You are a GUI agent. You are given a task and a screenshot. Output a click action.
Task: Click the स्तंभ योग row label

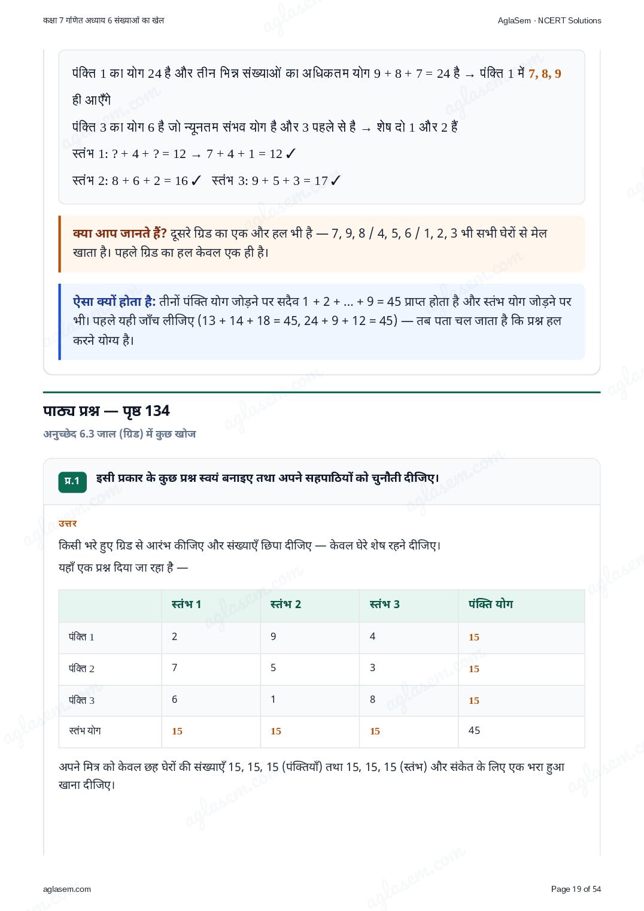[x=85, y=731]
